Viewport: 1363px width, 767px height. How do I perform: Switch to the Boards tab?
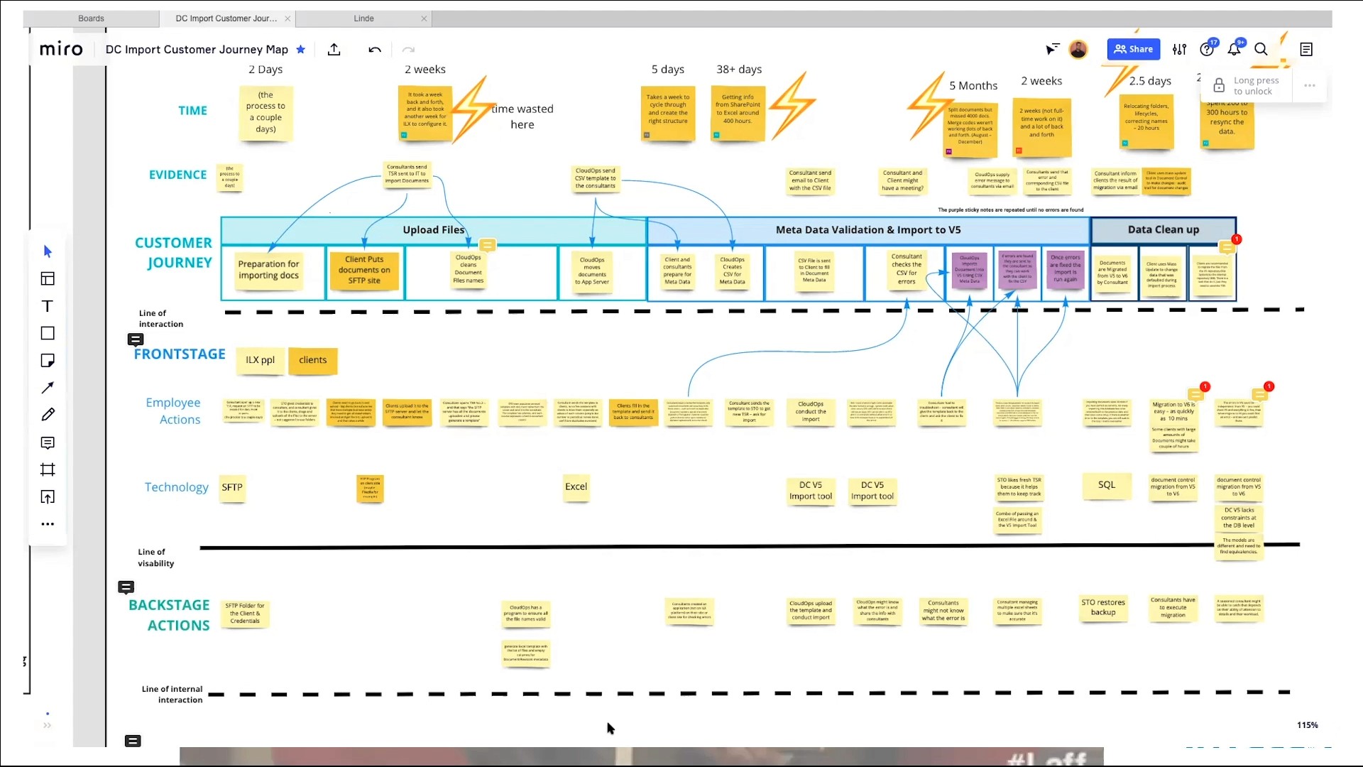(x=91, y=18)
